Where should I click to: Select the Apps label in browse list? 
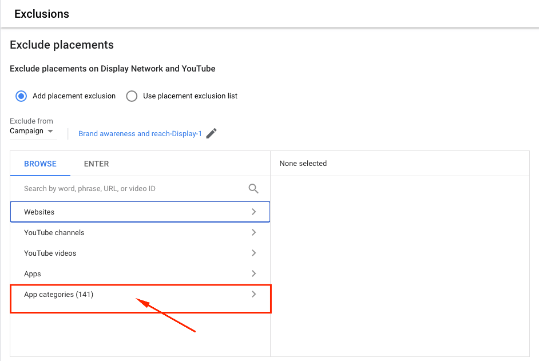pos(33,274)
